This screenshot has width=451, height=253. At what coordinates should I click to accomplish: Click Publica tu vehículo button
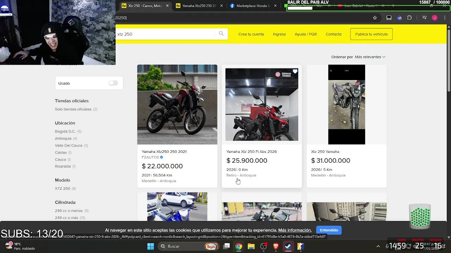pyautogui.click(x=371, y=34)
